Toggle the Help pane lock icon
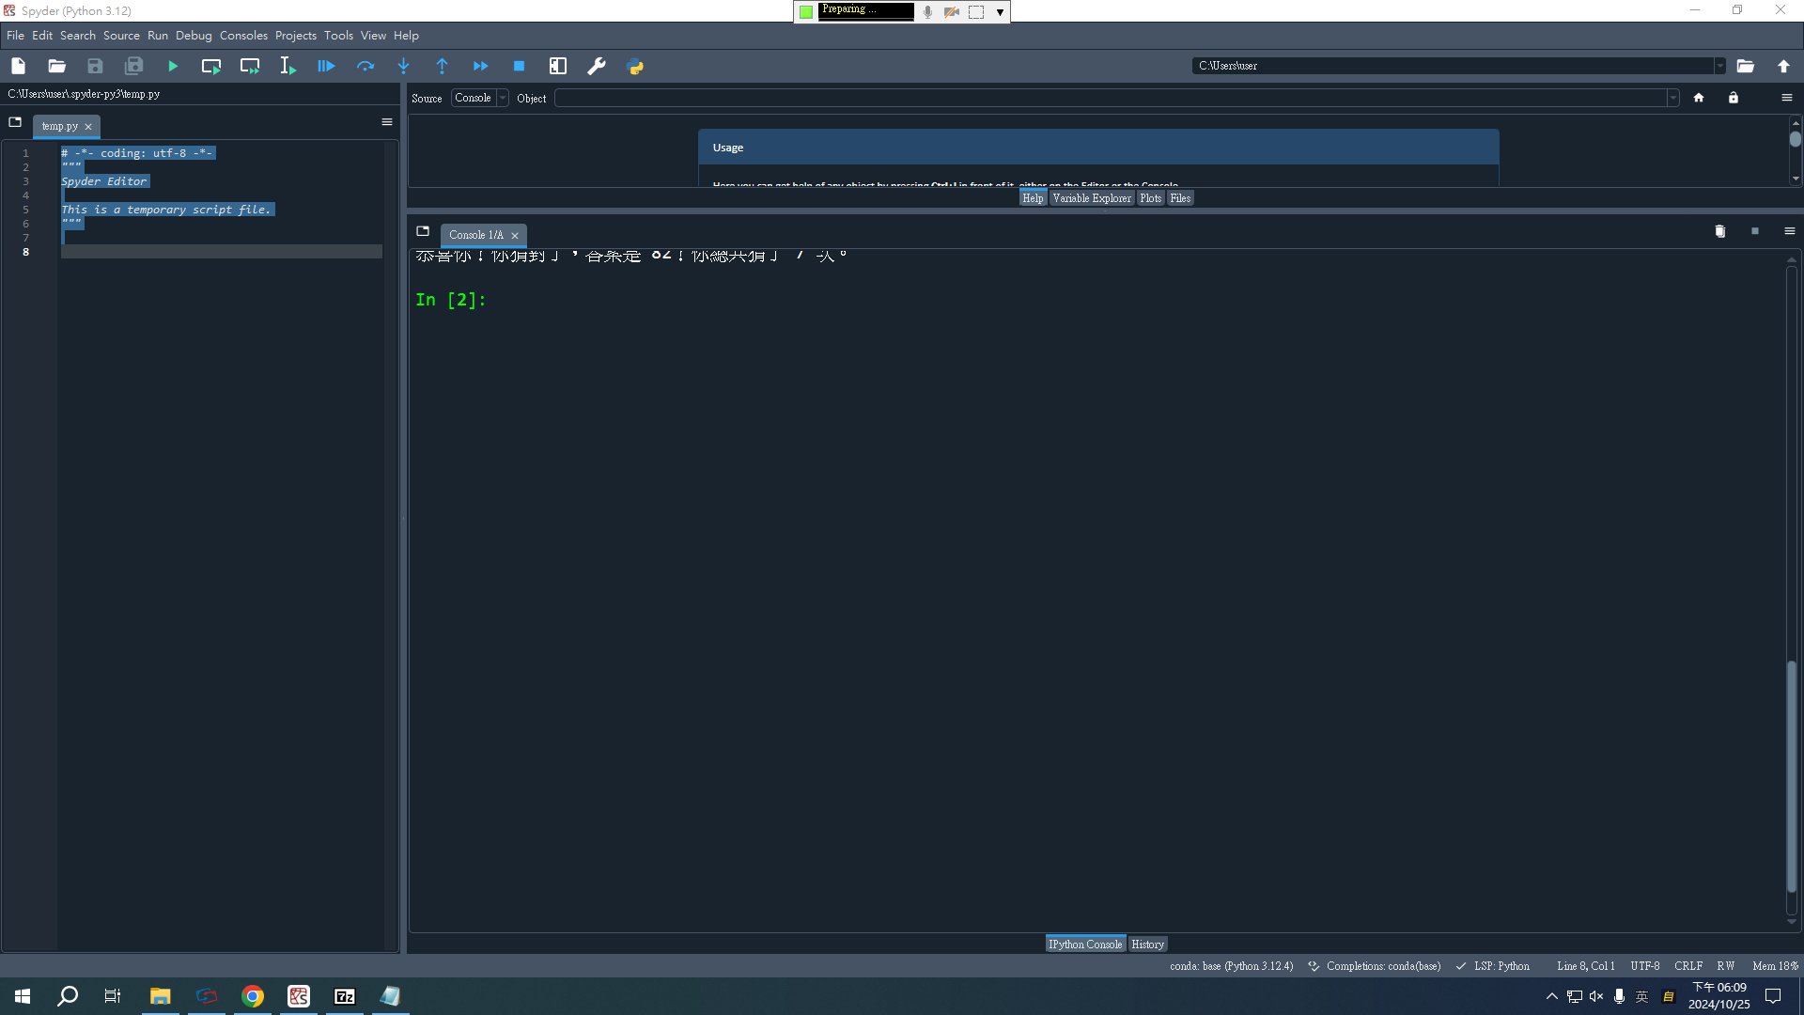The image size is (1804, 1015). coord(1734,98)
